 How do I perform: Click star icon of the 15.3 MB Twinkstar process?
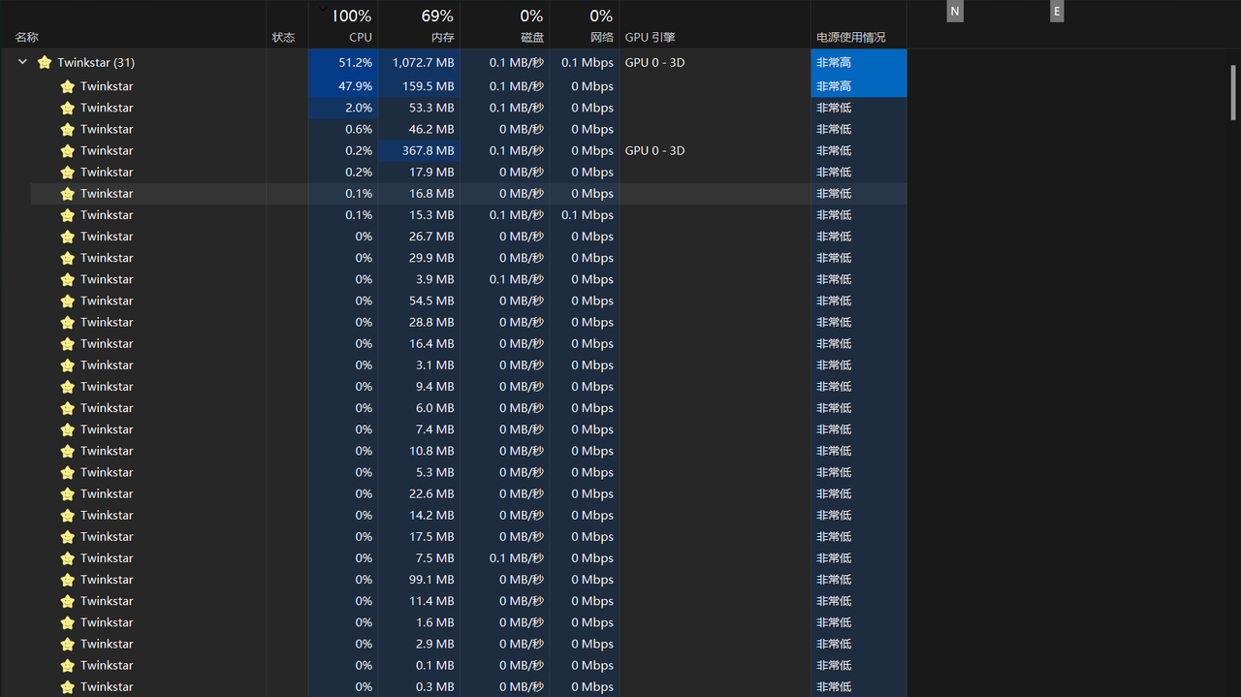point(68,215)
